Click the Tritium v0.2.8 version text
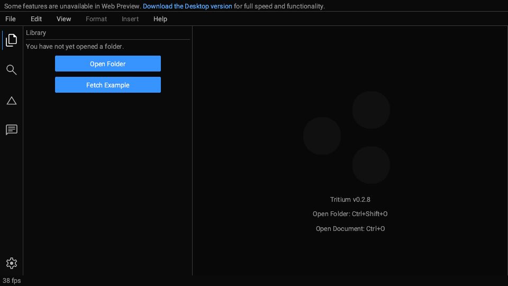 pos(350,200)
